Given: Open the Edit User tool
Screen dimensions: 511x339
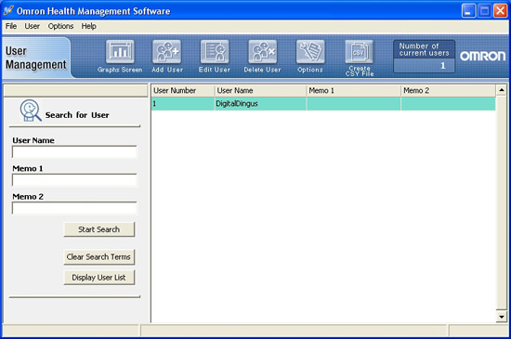Looking at the screenshot, I should (215, 52).
